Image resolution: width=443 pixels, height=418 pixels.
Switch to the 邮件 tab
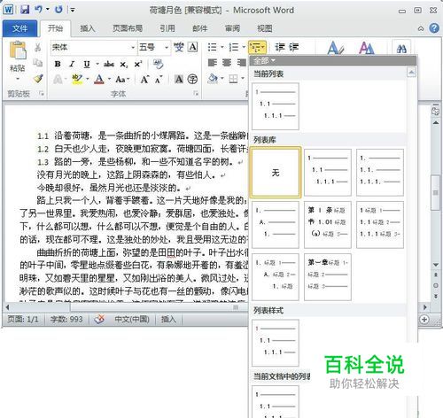click(200, 28)
